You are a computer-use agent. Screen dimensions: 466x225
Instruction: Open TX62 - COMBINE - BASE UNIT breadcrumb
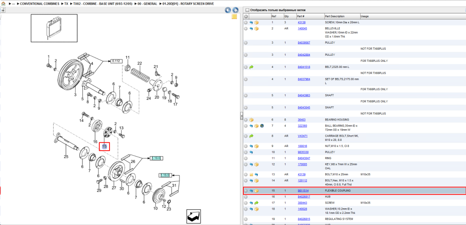click(103, 4)
